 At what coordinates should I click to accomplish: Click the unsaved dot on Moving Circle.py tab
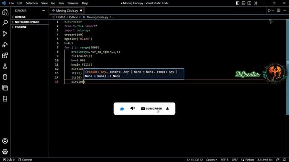pyautogui.click(x=81, y=11)
